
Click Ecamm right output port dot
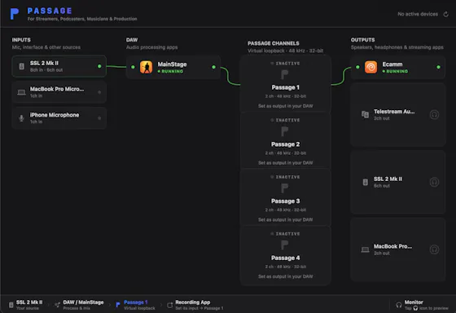point(438,67)
